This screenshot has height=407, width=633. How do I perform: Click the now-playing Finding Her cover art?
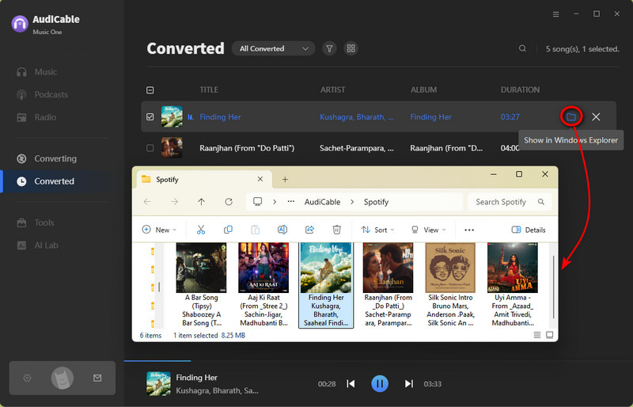[x=158, y=383]
